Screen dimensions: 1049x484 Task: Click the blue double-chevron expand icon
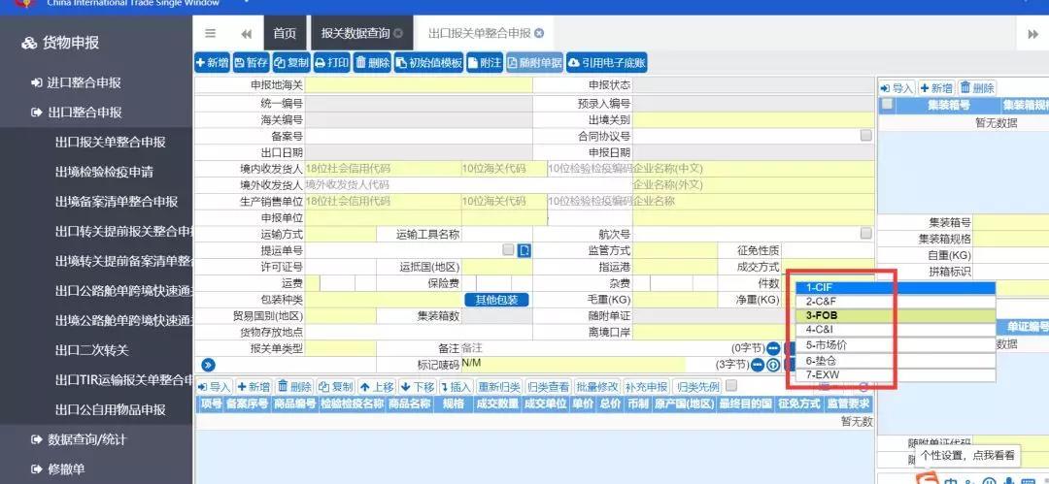pos(208,365)
